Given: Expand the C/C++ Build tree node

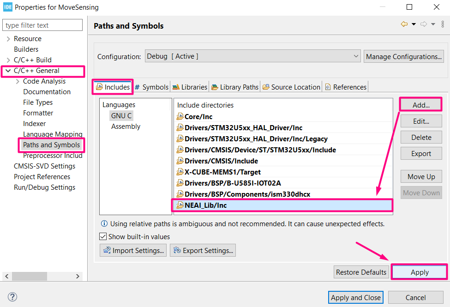Looking at the screenshot, I should [8, 60].
